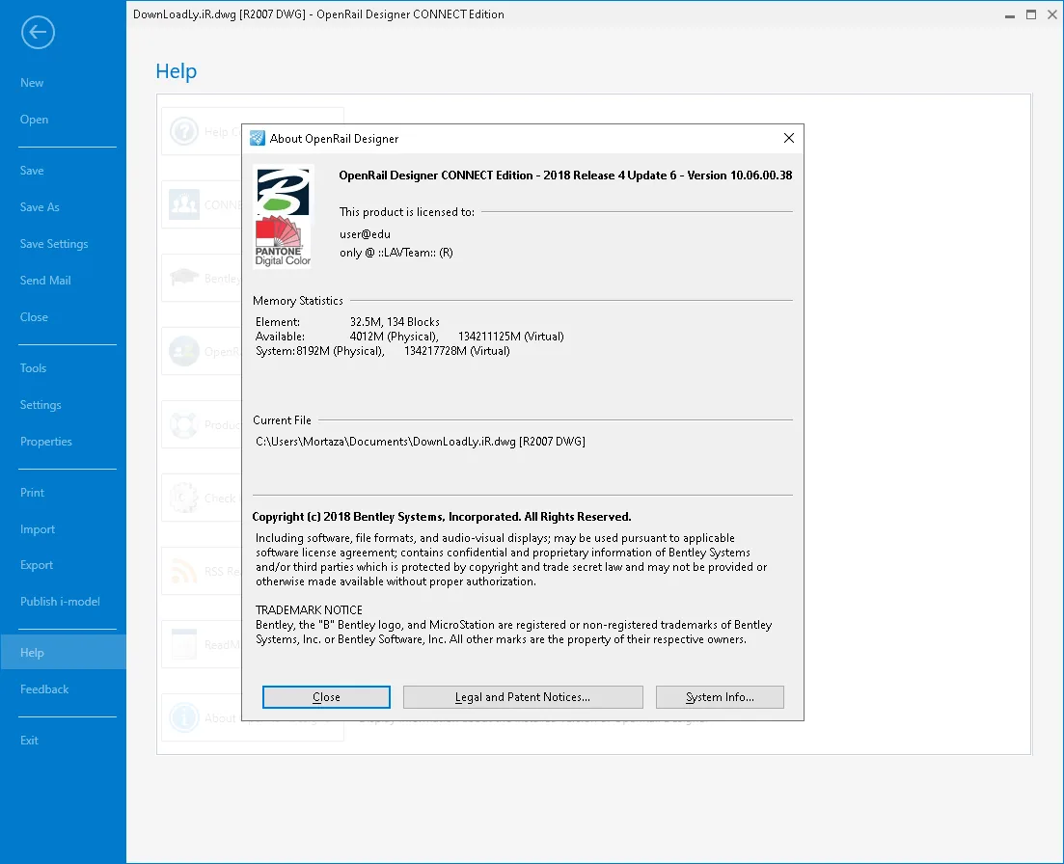The width and height of the screenshot is (1064, 864).
Task: Click the user@edu license text
Action: point(365,234)
